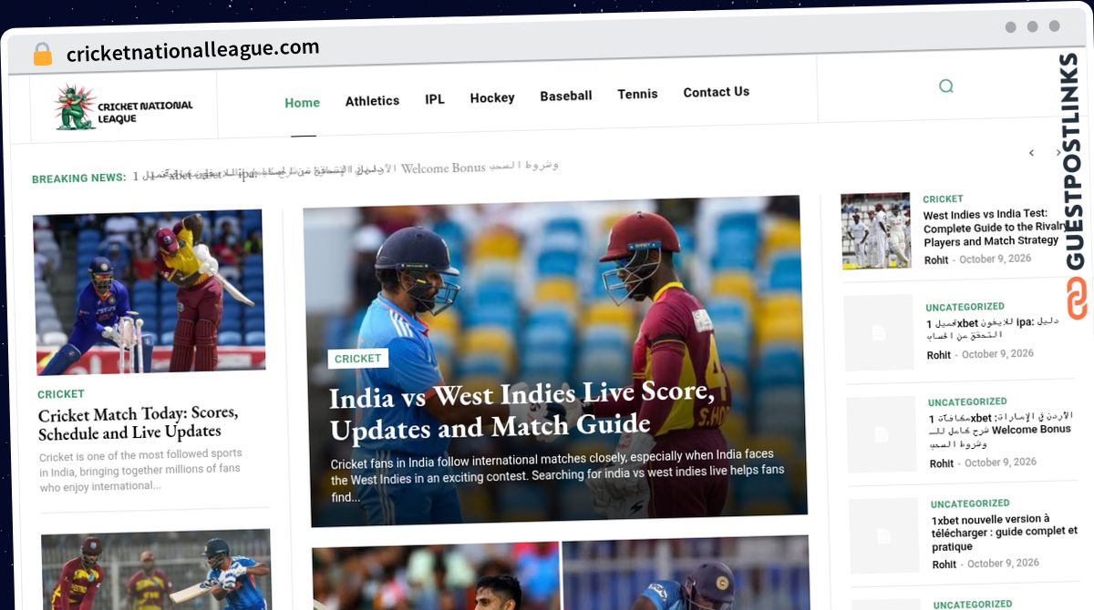Open the Home menu item
This screenshot has height=610, width=1094.
302,103
